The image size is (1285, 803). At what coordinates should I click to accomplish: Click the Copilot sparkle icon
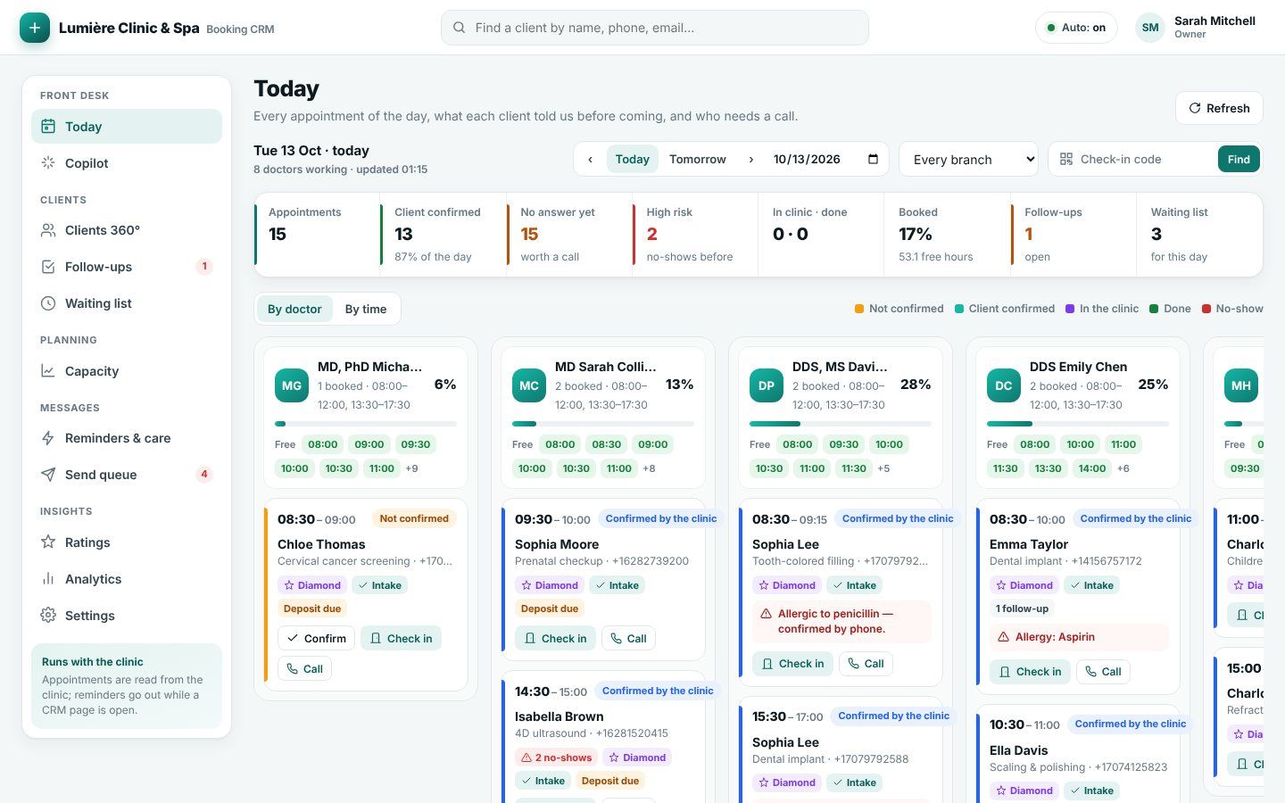click(x=48, y=163)
